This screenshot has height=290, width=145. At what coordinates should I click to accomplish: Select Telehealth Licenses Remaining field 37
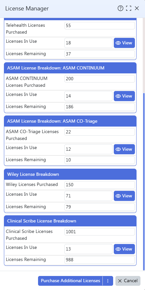point(100,54)
